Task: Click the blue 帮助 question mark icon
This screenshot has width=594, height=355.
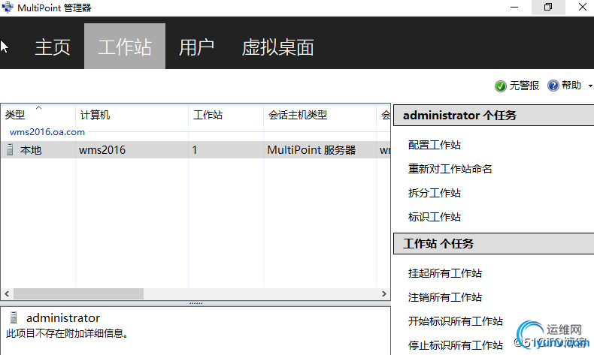Action: click(553, 86)
